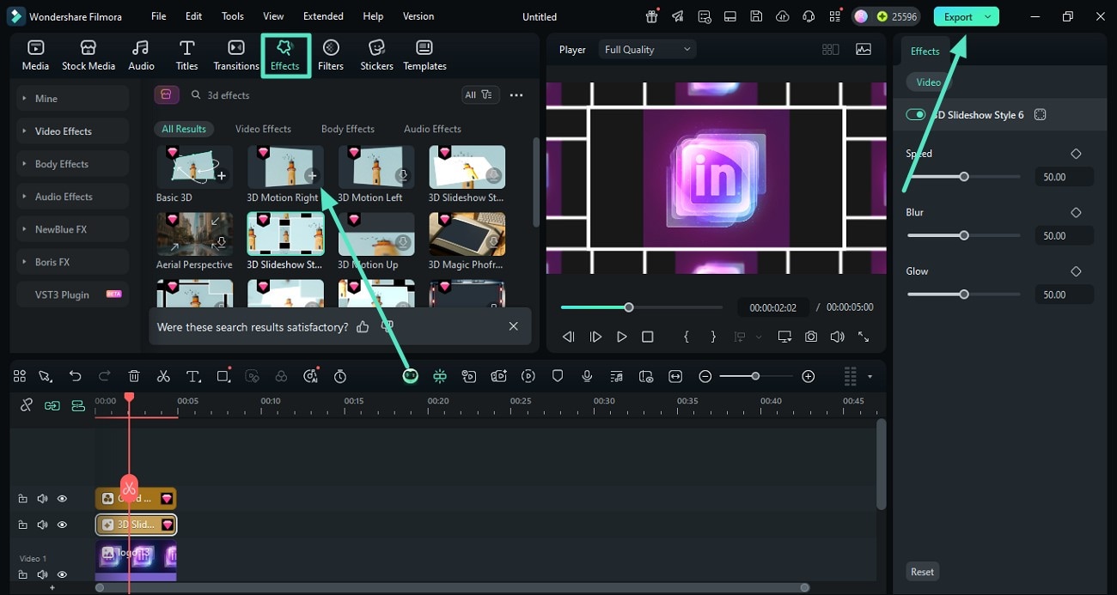Expand player to fullscreen
This screenshot has width=1117, height=595.
pyautogui.click(x=864, y=337)
